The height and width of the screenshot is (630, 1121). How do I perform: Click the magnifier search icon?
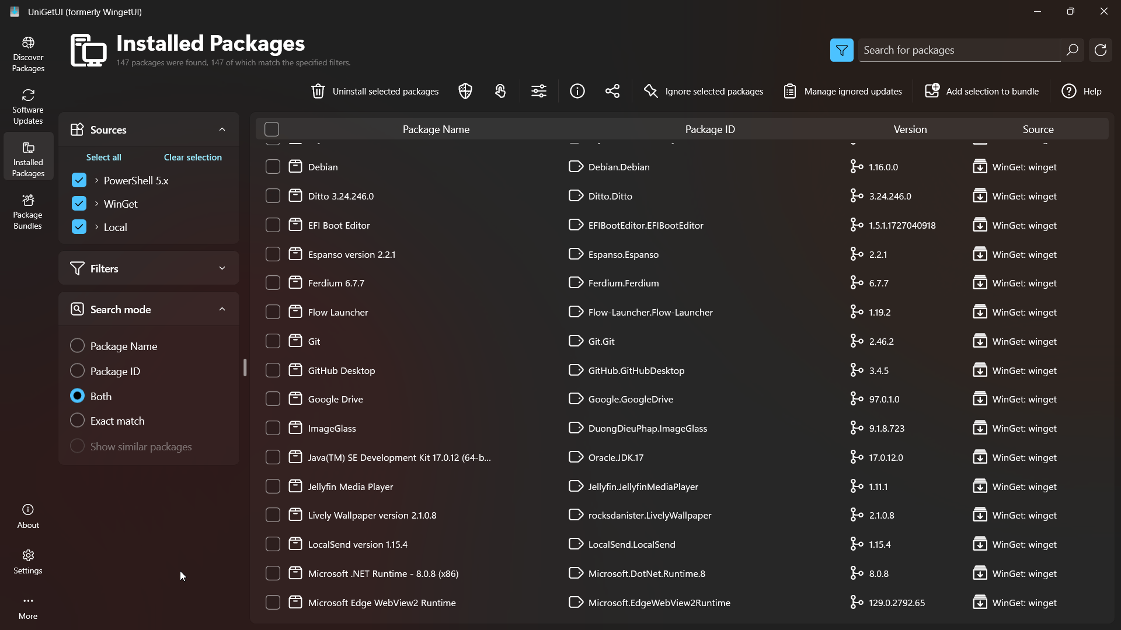[1072, 50]
